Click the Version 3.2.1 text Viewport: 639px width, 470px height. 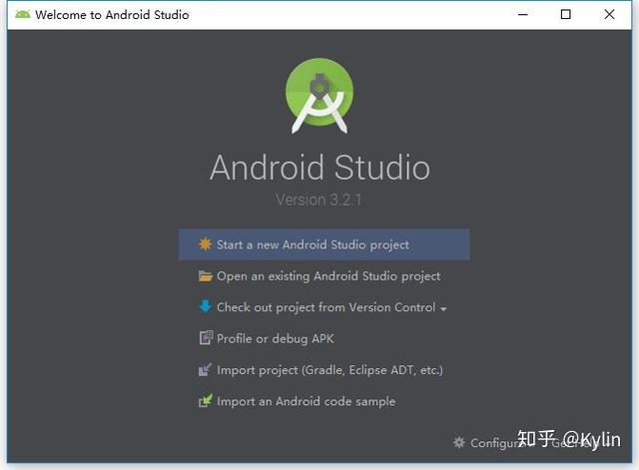(319, 200)
